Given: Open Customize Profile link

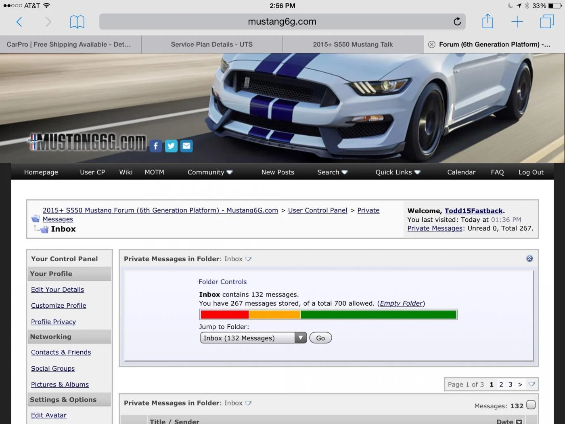Looking at the screenshot, I should [59, 306].
